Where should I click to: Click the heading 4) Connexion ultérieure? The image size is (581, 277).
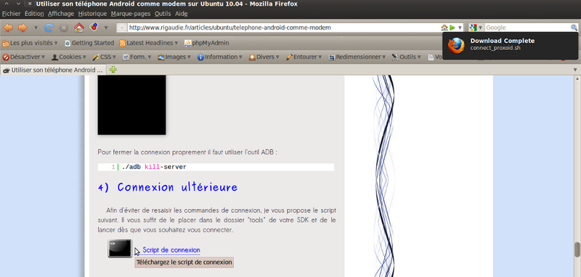point(168,187)
